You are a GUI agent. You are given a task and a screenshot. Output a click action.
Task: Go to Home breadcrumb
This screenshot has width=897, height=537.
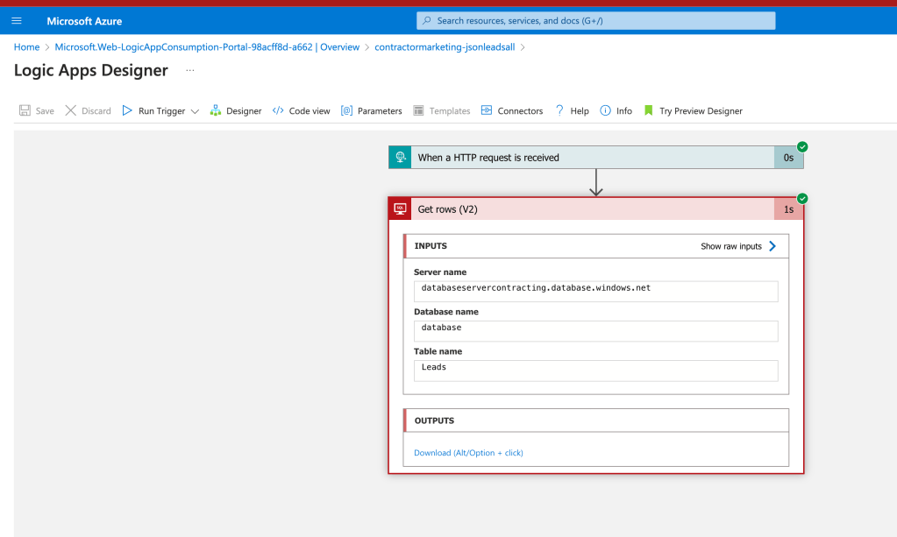coord(27,46)
